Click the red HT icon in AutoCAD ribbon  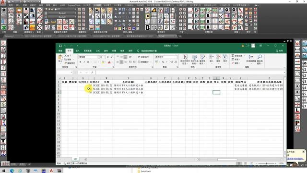[227, 22]
